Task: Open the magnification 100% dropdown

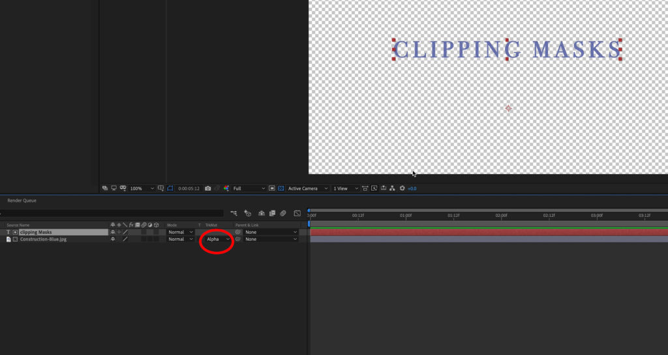Action: pyautogui.click(x=142, y=188)
